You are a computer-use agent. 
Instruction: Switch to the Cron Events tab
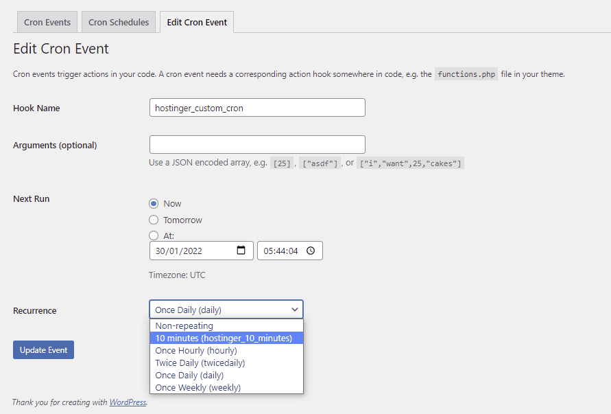(x=47, y=22)
